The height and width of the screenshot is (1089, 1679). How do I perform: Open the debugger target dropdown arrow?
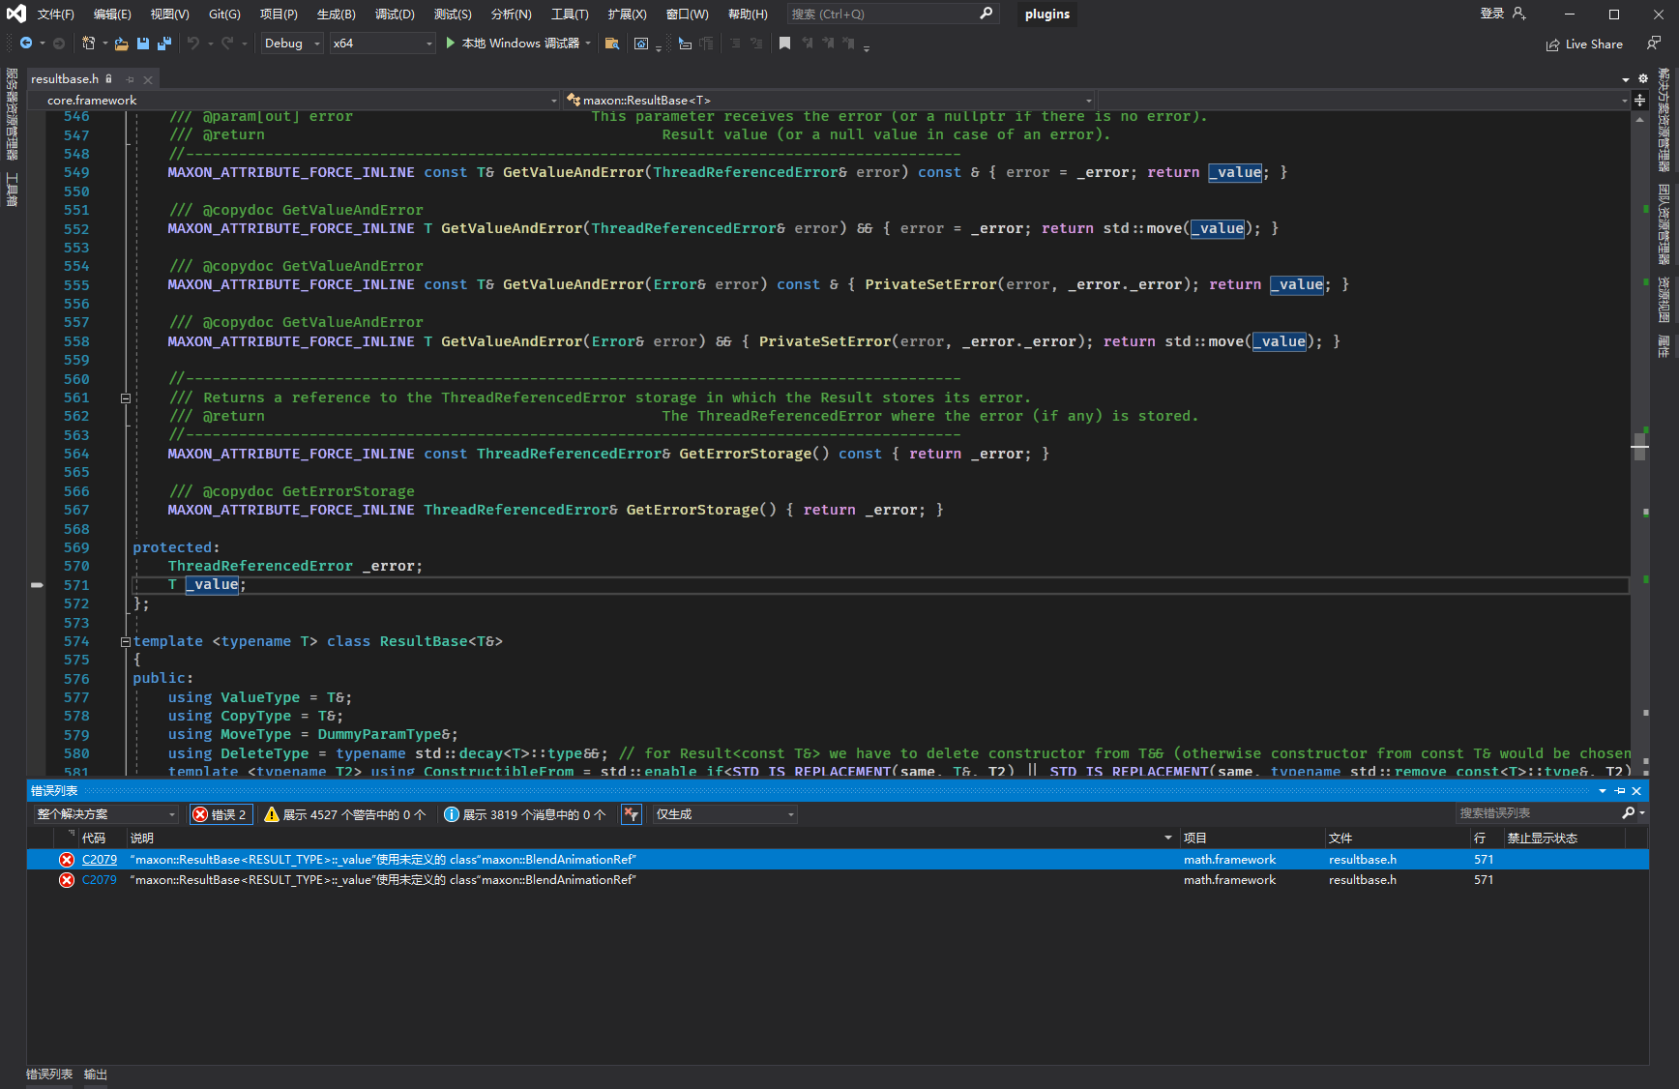click(588, 44)
